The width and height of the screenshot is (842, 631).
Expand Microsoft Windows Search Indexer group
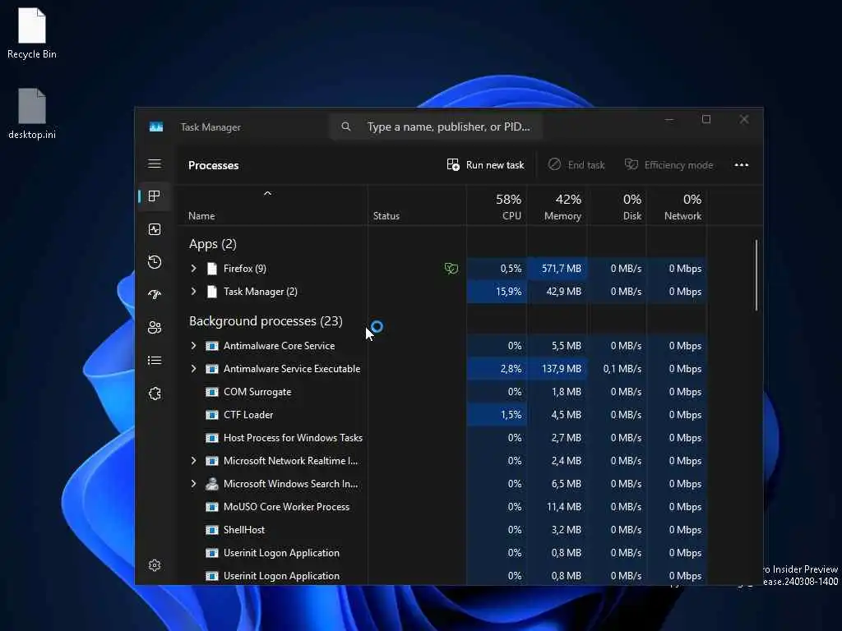pyautogui.click(x=194, y=483)
